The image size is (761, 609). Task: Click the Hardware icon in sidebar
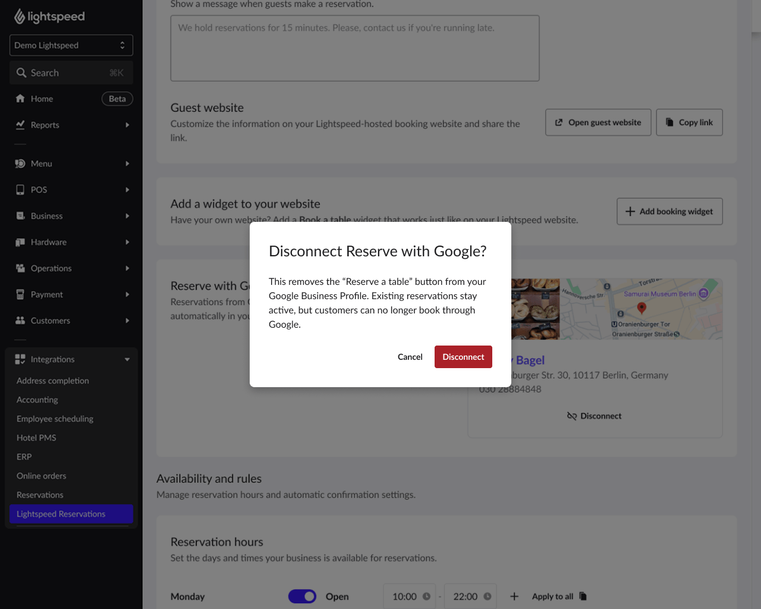click(20, 242)
